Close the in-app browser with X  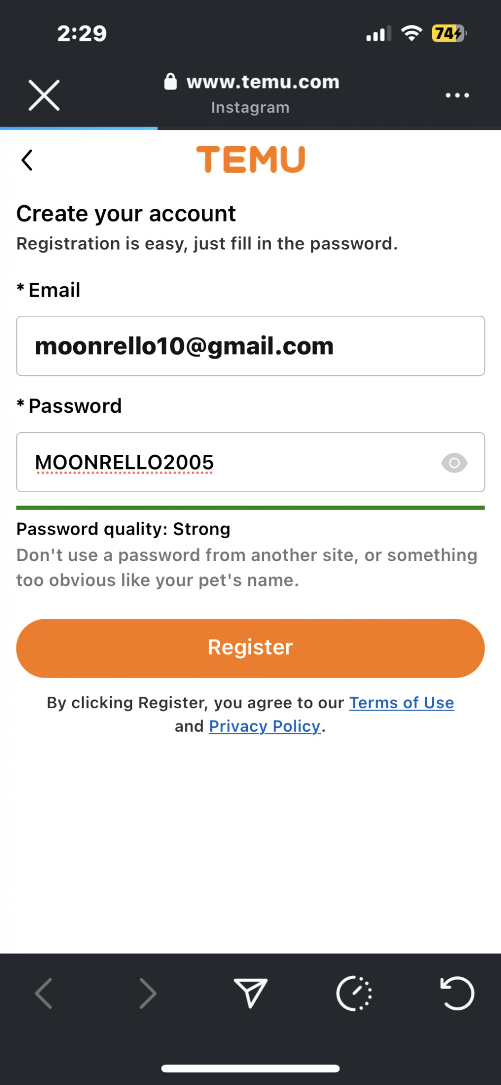point(44,95)
